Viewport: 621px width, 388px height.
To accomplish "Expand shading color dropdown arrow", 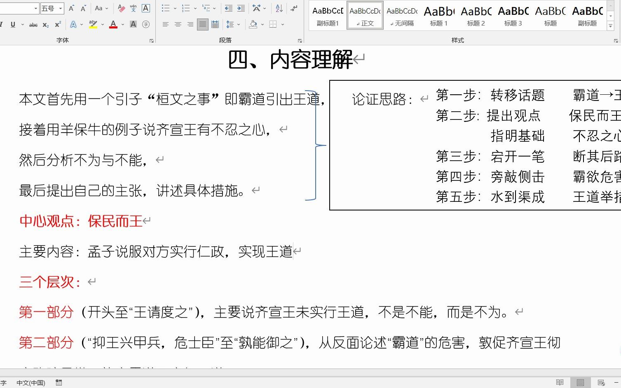I will [262, 25].
